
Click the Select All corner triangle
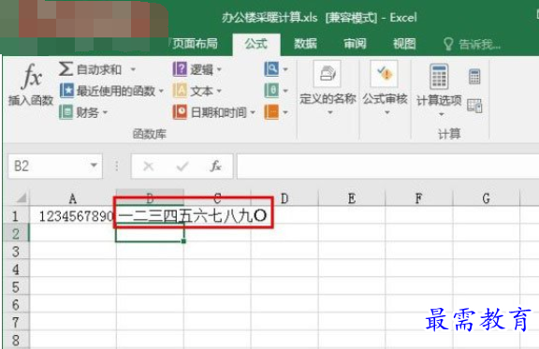click(x=22, y=197)
